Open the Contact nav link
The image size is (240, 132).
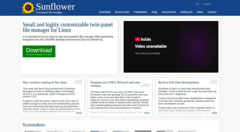(212, 12)
